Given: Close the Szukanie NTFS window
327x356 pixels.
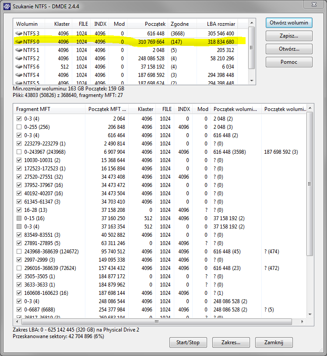Looking at the screenshot, I should pos(314,4).
